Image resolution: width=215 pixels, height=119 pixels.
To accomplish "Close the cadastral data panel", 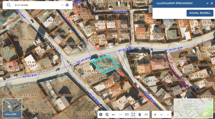I will (212, 3).
